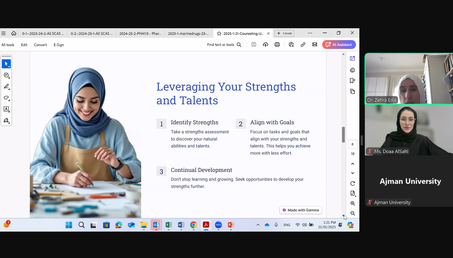Screen dimensions: 453x258
Task: Zoom out with the magnifier minus icon
Action: pyautogui.click(x=352, y=213)
